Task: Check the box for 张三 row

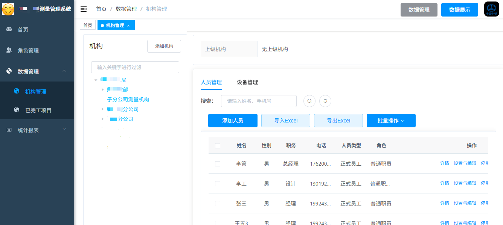Action: pos(218,204)
